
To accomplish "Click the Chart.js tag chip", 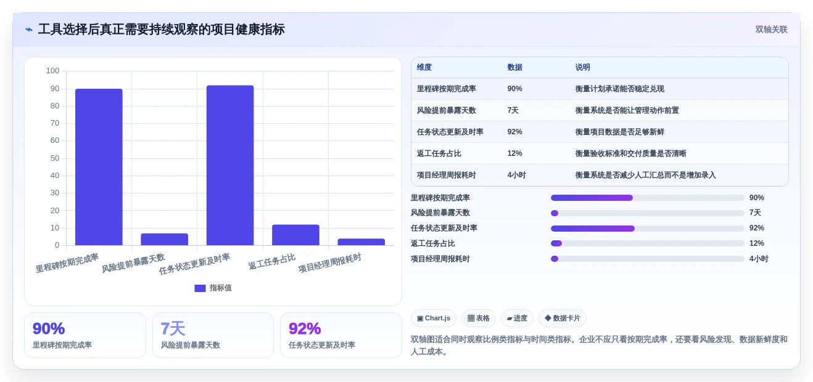I will coord(434,319).
